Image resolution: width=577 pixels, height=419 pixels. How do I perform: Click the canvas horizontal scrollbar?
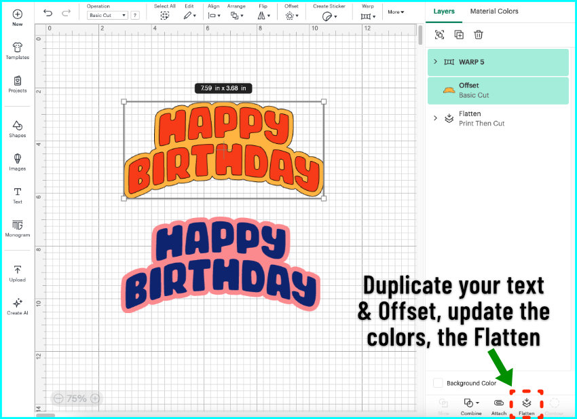[45, 416]
